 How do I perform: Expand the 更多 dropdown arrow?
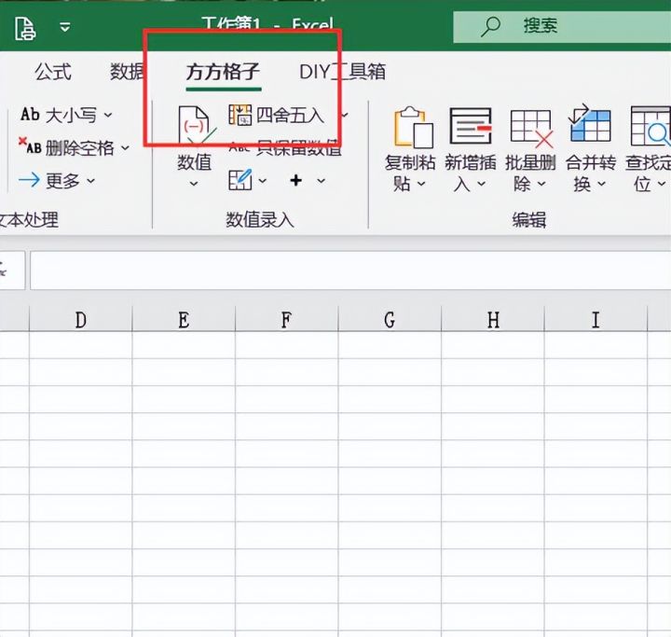tap(90, 181)
